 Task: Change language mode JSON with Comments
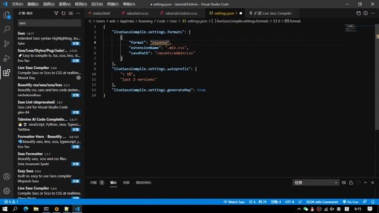322,202
